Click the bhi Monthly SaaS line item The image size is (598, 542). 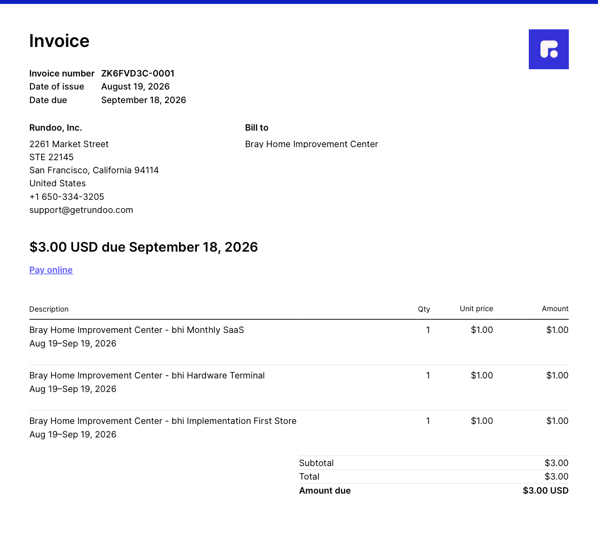(137, 330)
